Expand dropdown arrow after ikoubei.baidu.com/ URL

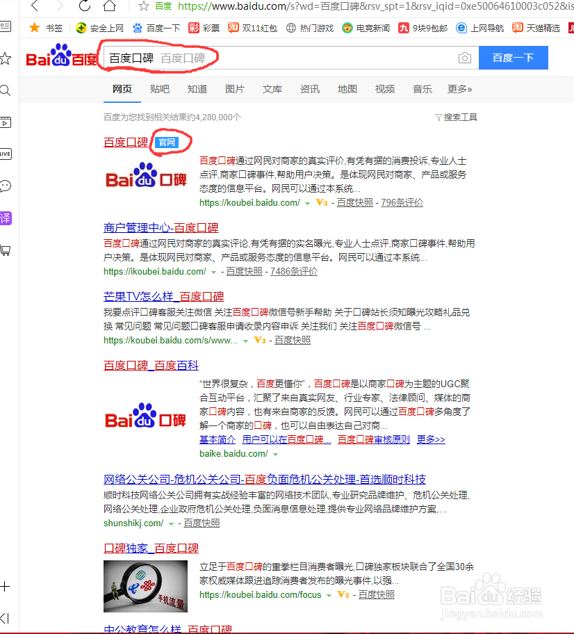213,273
